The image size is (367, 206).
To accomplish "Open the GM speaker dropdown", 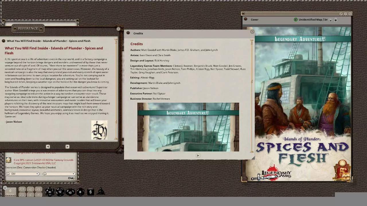I will 23,174.
